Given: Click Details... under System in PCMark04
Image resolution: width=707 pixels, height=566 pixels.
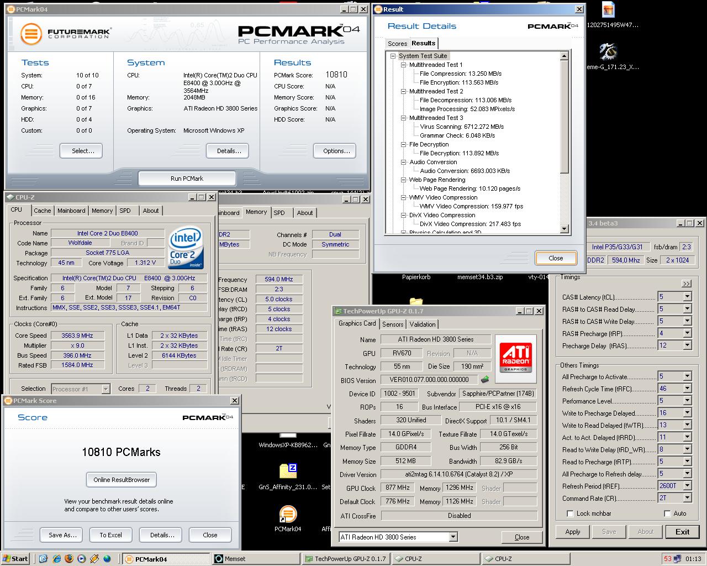Looking at the screenshot, I should pos(229,151).
